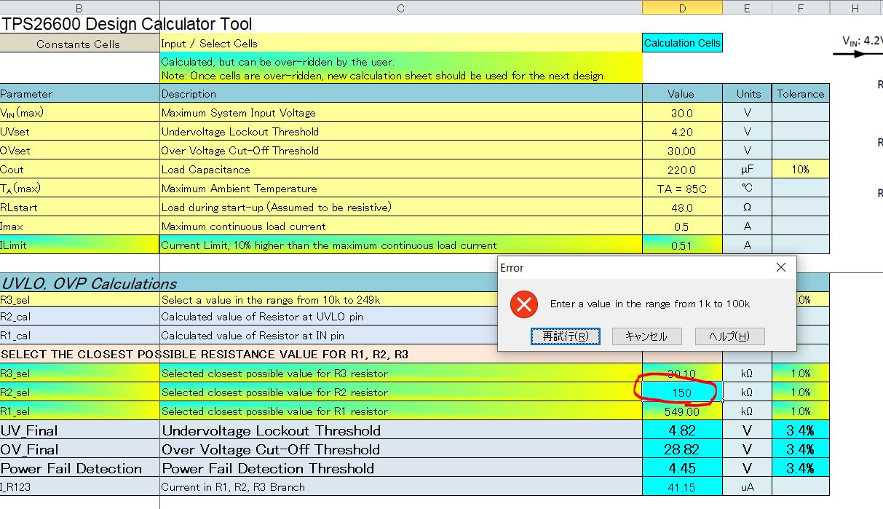Image resolution: width=883 pixels, height=509 pixels.
Task: Click VIN(max) value cell 30.0
Action: tap(682, 113)
